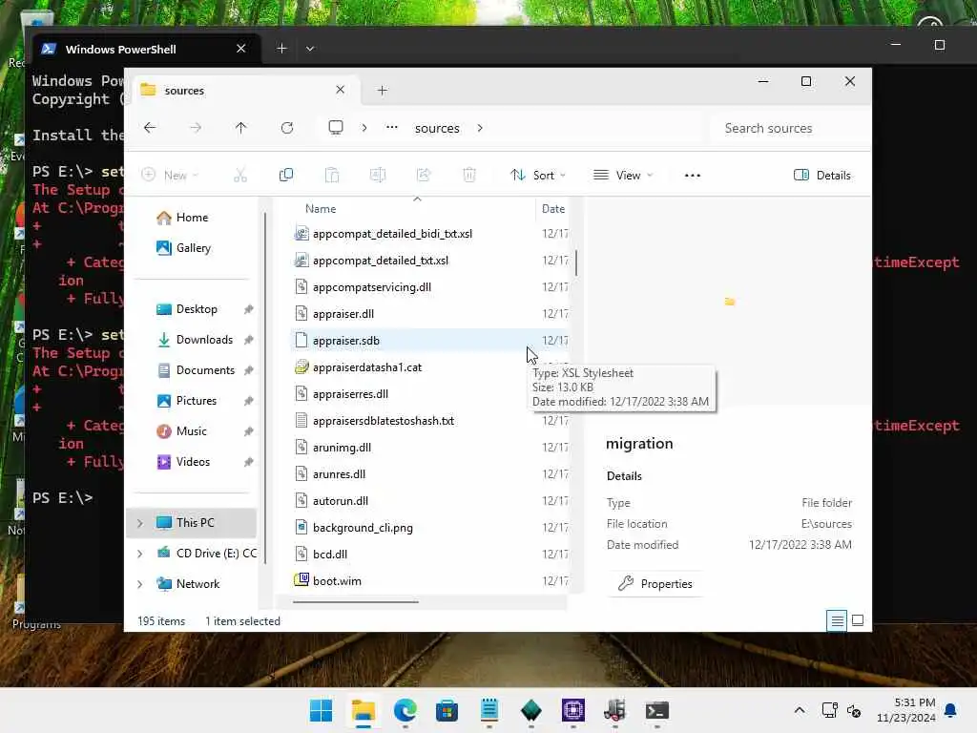Open Microsoft Store from the taskbar

coord(447,710)
